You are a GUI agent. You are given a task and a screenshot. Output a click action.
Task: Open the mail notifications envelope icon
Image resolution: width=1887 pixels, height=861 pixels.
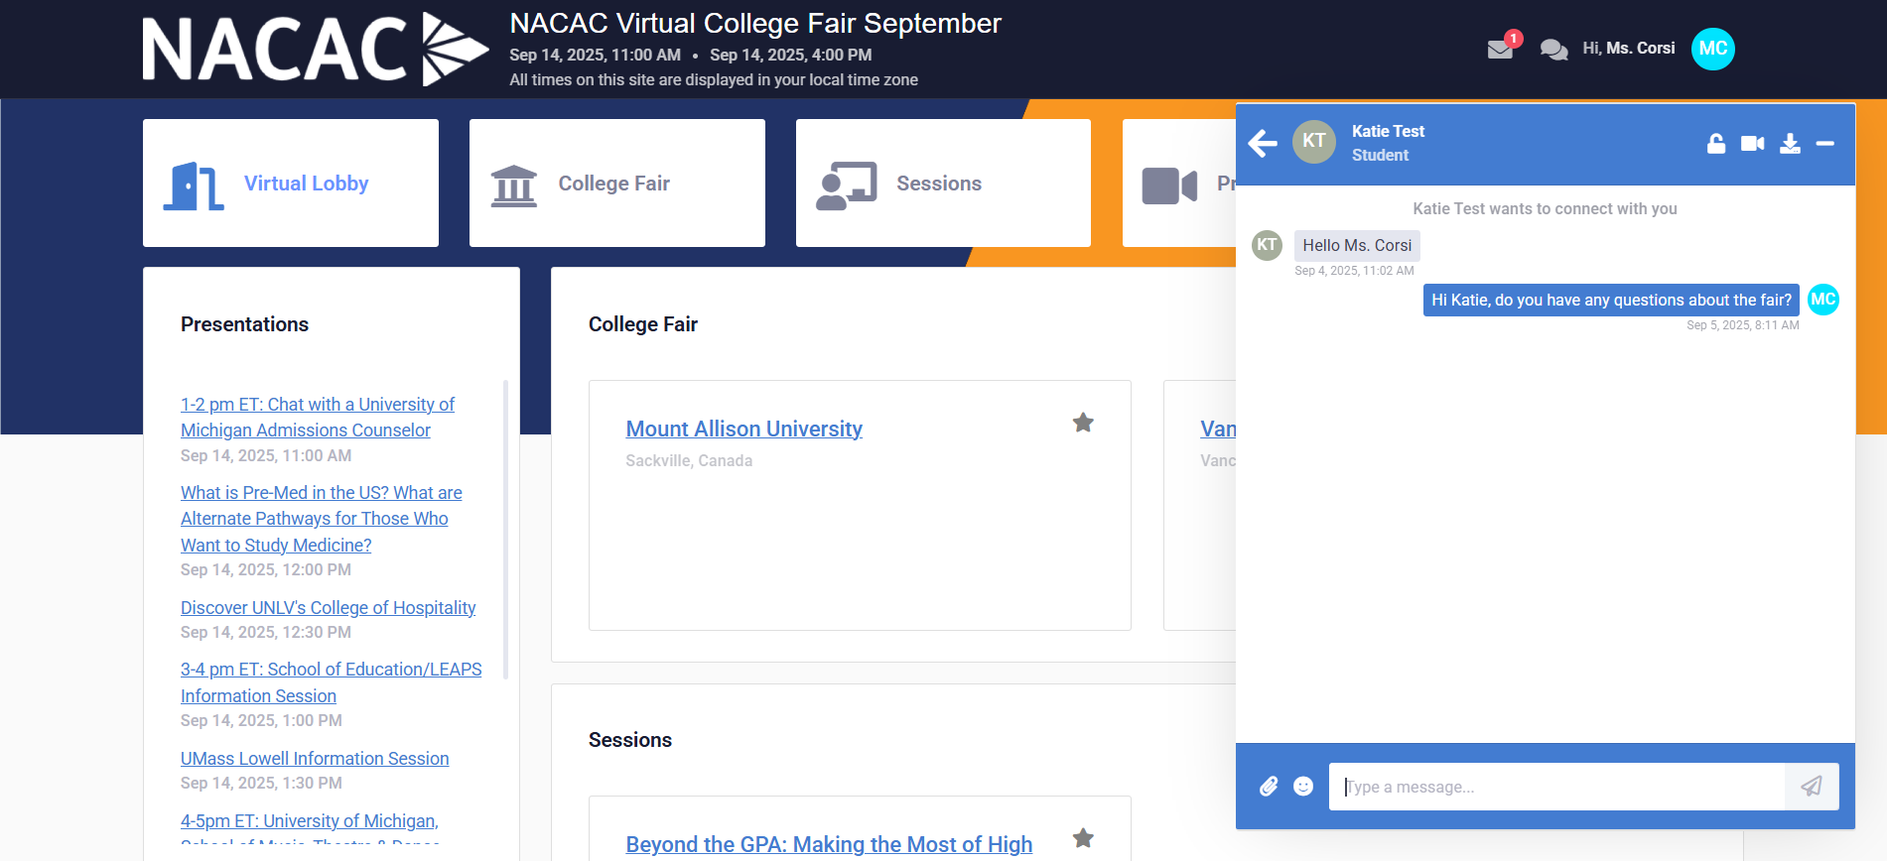(1500, 50)
